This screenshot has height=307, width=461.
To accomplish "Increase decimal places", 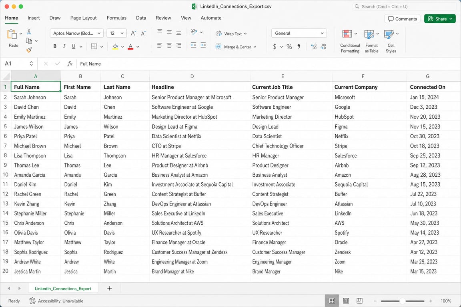I will point(314,46).
